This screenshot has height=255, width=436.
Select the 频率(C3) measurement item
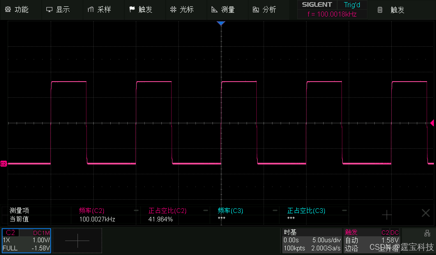coord(230,211)
